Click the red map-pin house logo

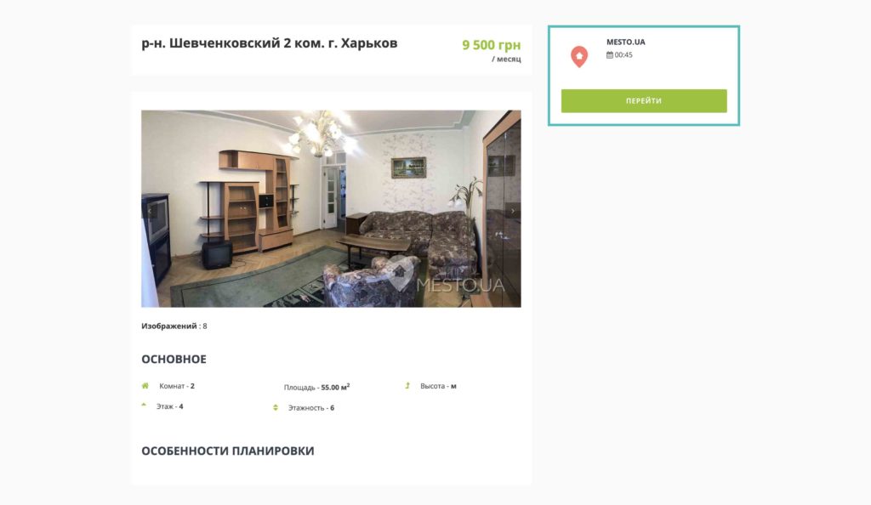[578, 57]
